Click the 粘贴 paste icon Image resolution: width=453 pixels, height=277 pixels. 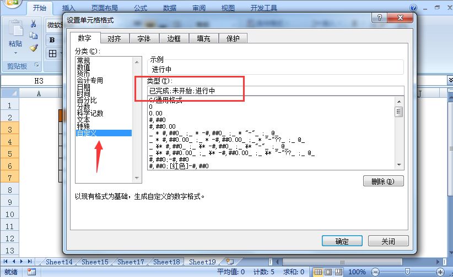(x=15, y=28)
